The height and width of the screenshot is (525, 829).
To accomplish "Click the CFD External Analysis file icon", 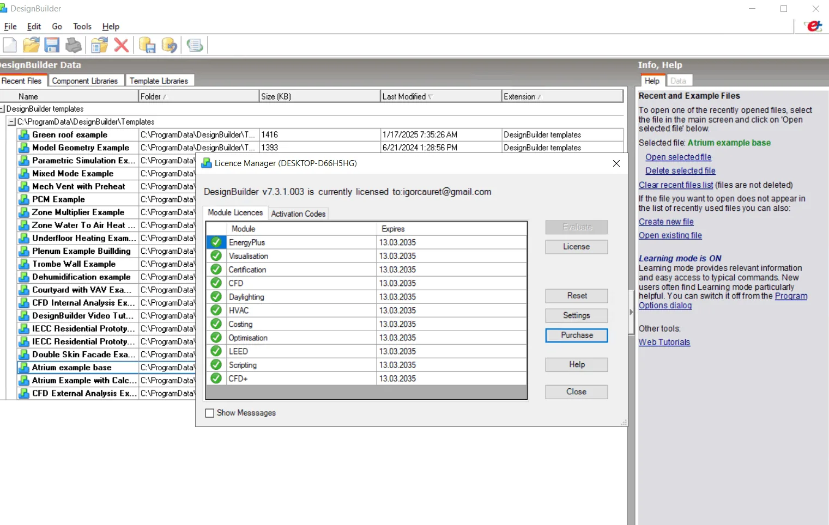I will [24, 393].
